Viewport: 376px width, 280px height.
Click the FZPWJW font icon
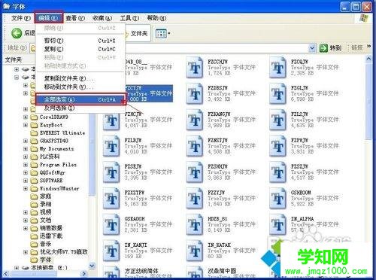point(277,146)
